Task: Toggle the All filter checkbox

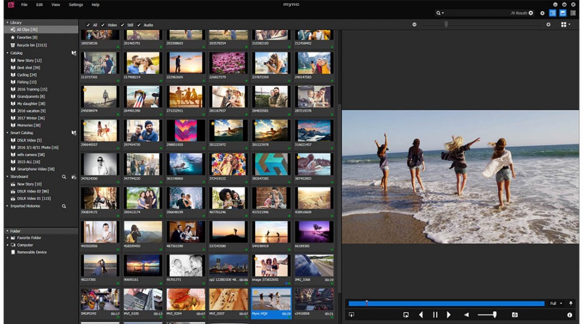Action: 88,25
